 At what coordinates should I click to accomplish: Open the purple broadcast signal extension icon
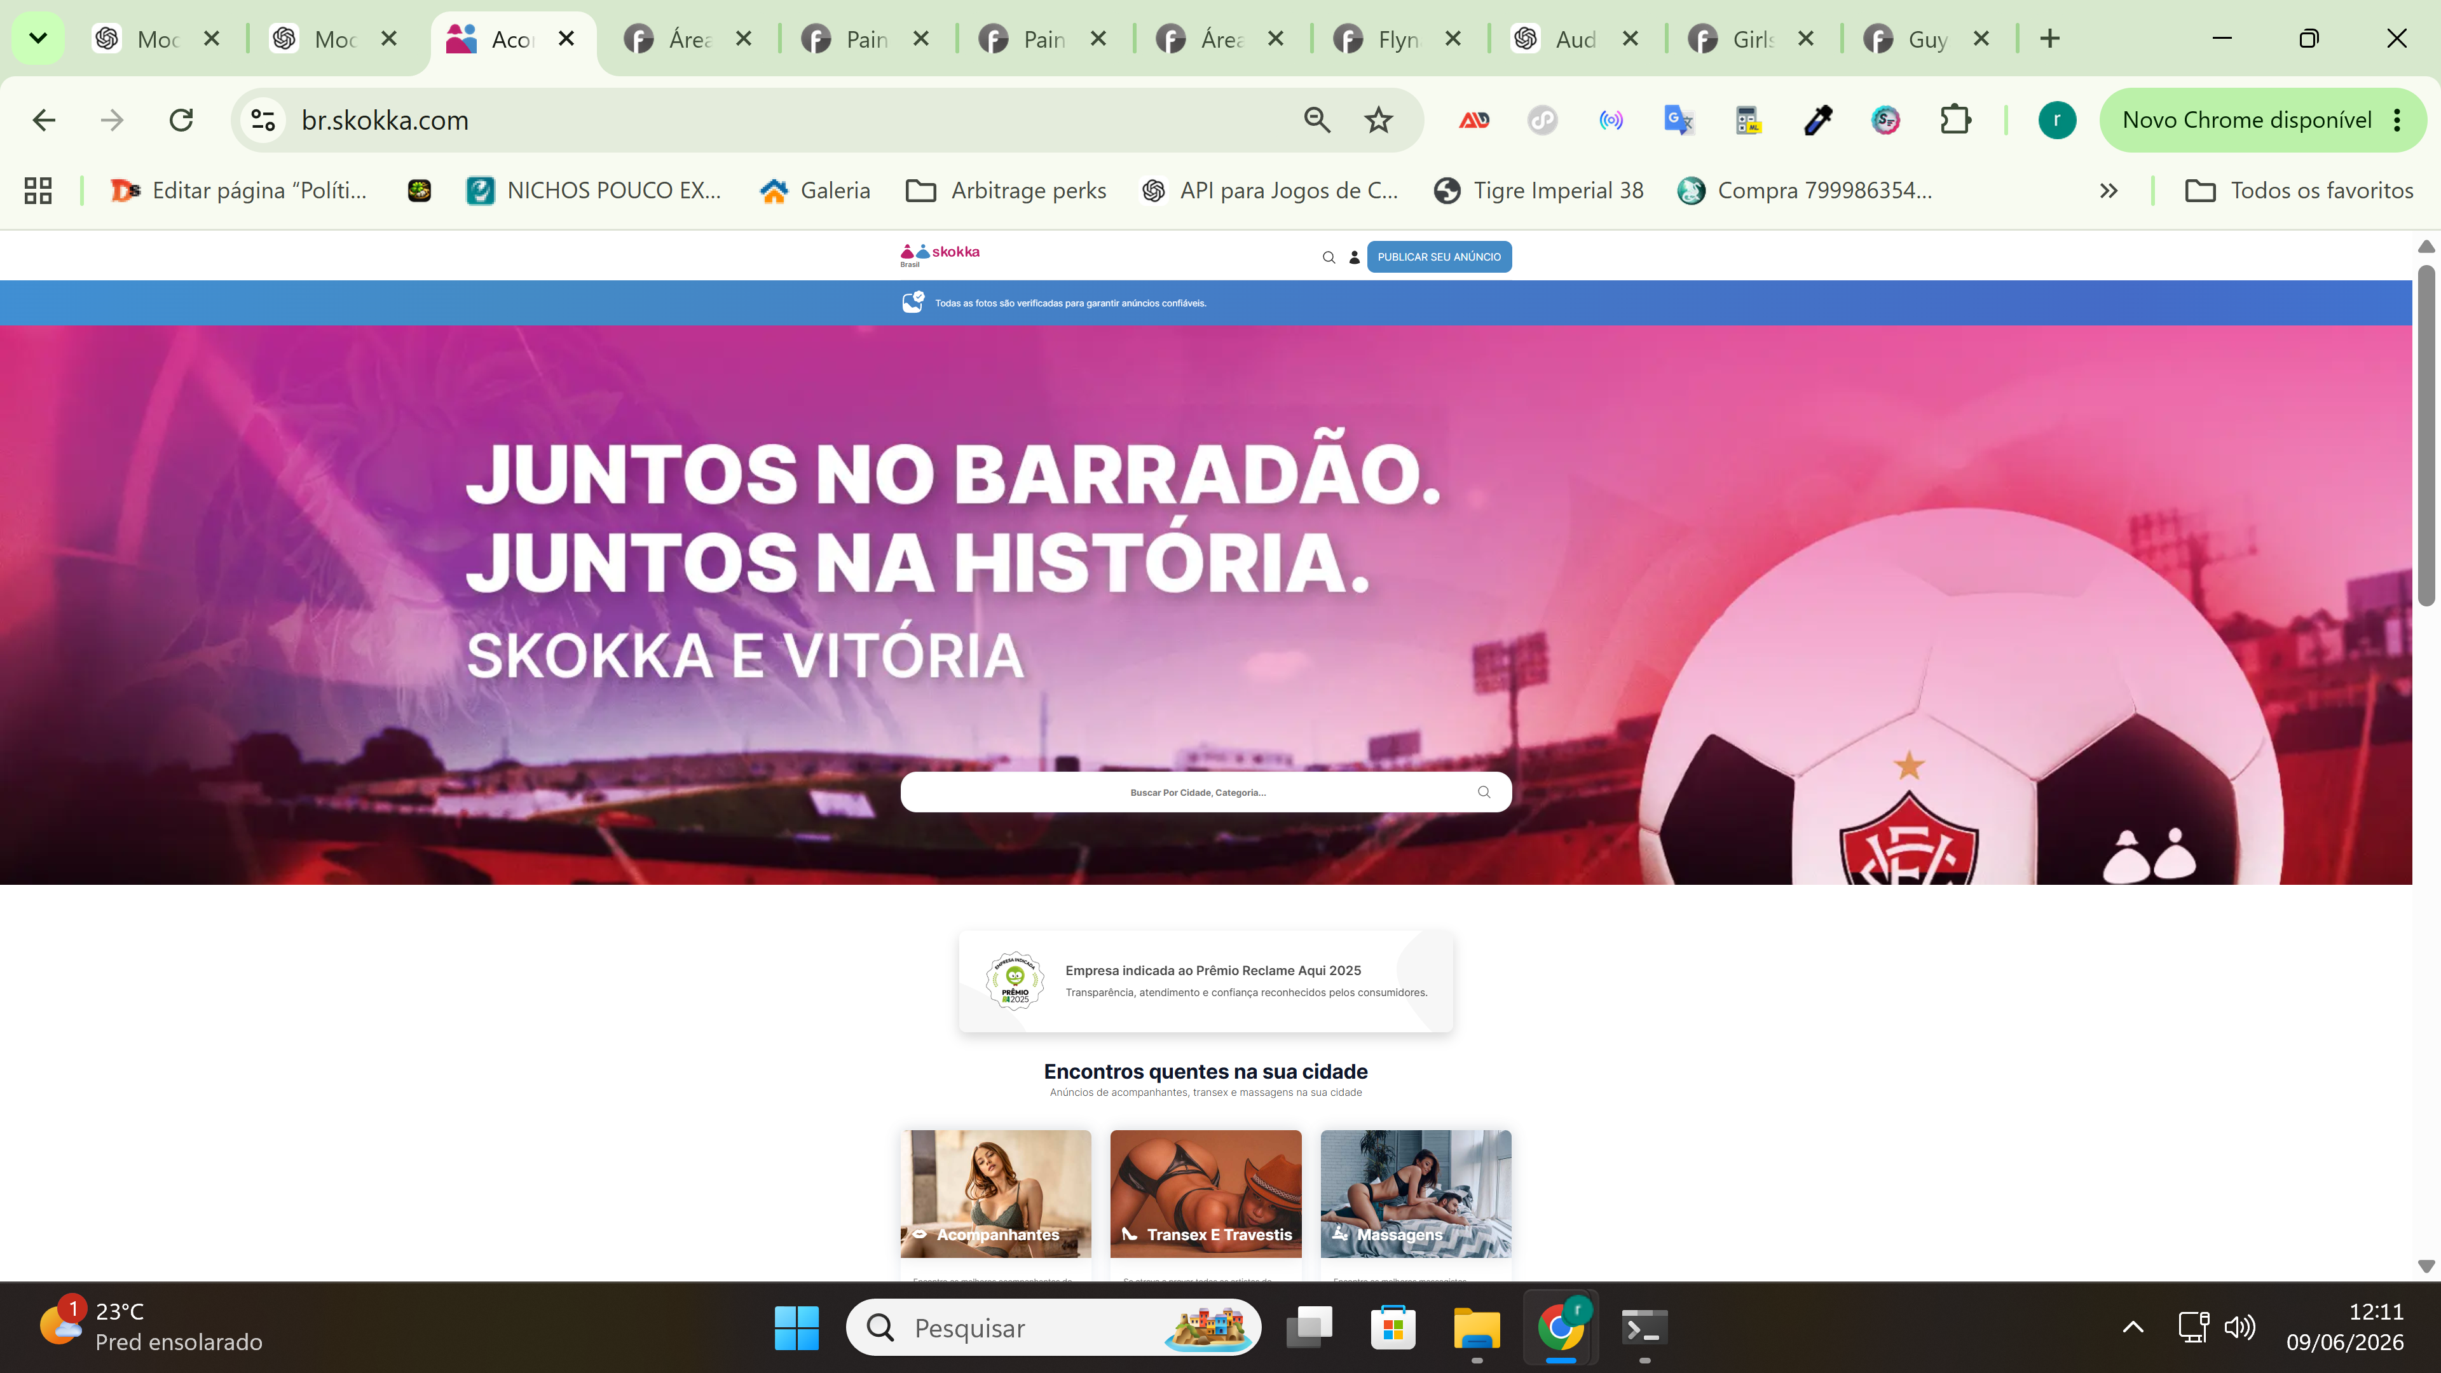coord(1611,120)
